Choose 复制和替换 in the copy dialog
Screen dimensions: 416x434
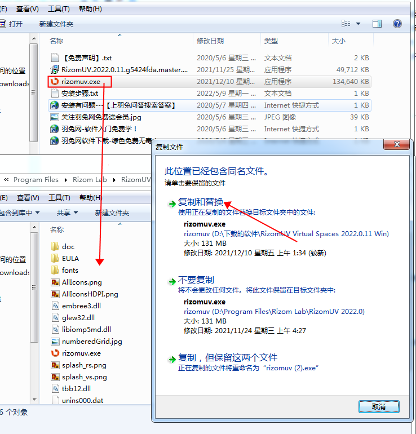(201, 202)
